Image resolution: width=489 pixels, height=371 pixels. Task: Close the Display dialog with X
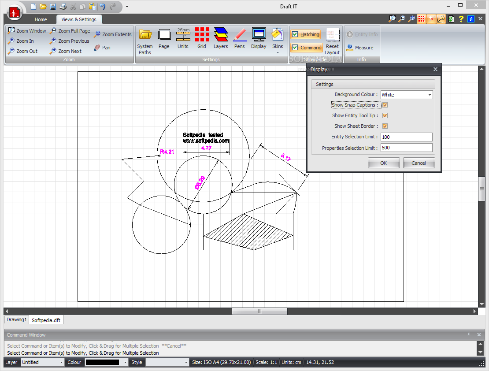pyautogui.click(x=435, y=69)
